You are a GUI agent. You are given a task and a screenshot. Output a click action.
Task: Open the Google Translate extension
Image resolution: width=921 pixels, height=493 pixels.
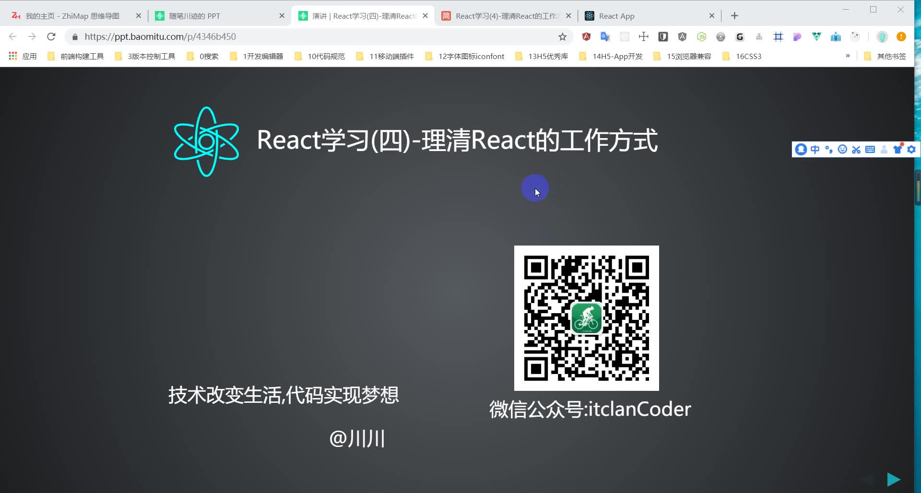pyautogui.click(x=605, y=36)
